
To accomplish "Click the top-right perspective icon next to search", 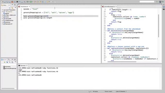I will tap(157, 2).
